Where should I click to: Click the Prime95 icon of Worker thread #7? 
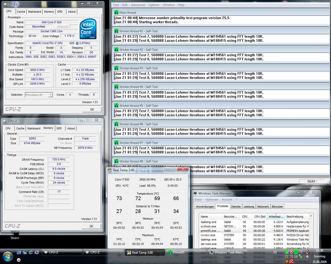tap(116, 143)
